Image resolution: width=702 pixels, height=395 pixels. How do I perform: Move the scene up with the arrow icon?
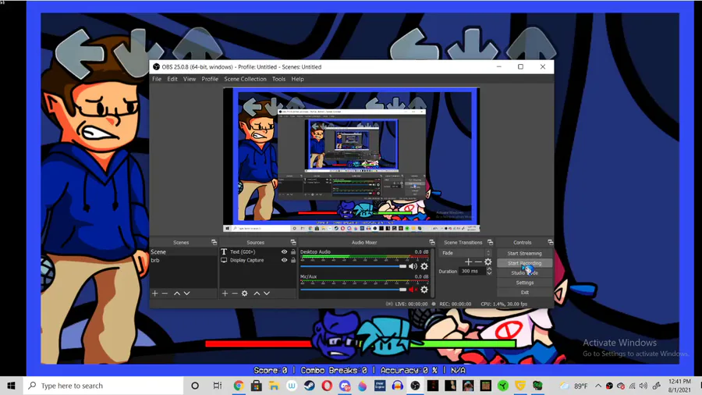pyautogui.click(x=177, y=294)
